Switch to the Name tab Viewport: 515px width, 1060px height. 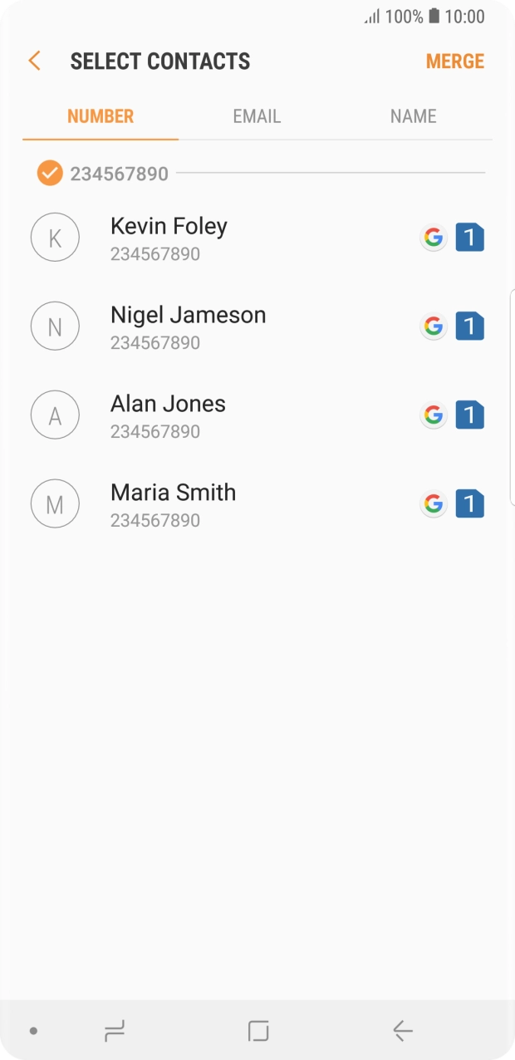coord(413,116)
